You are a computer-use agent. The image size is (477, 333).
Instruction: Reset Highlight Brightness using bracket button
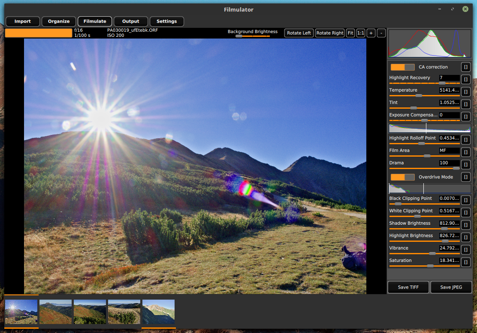coord(466,238)
